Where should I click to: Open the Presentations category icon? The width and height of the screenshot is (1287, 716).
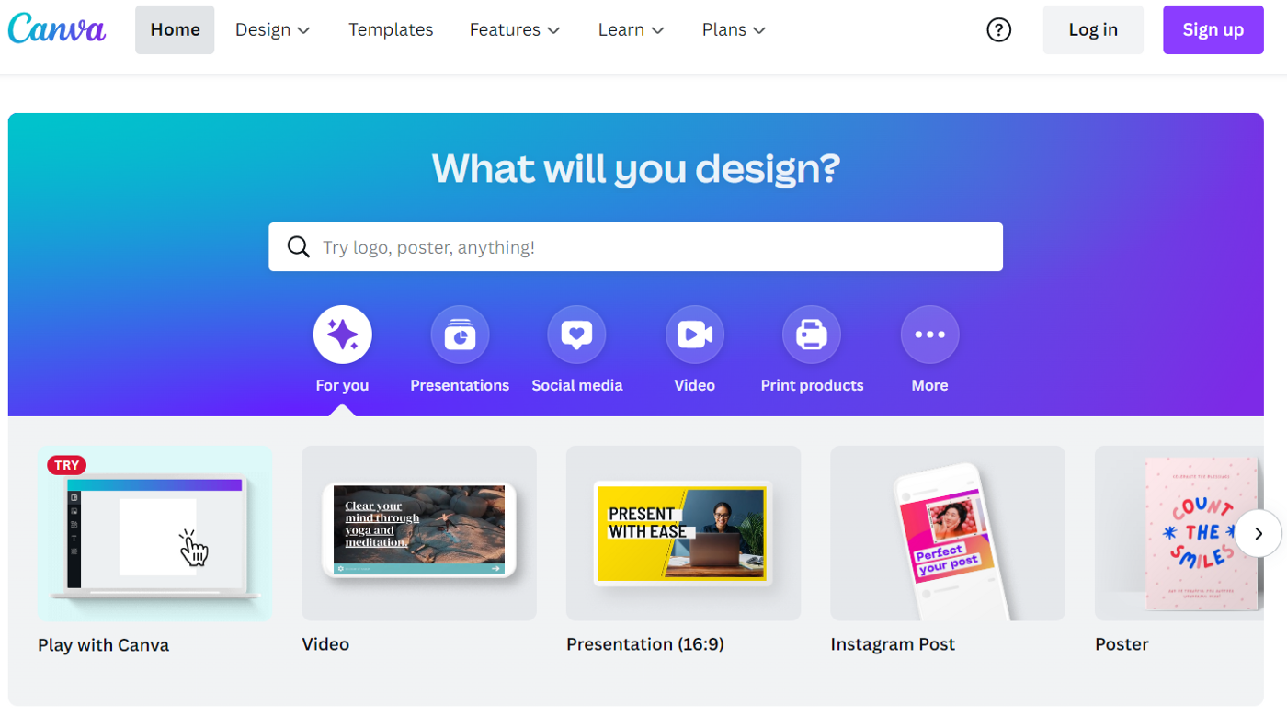(x=460, y=335)
